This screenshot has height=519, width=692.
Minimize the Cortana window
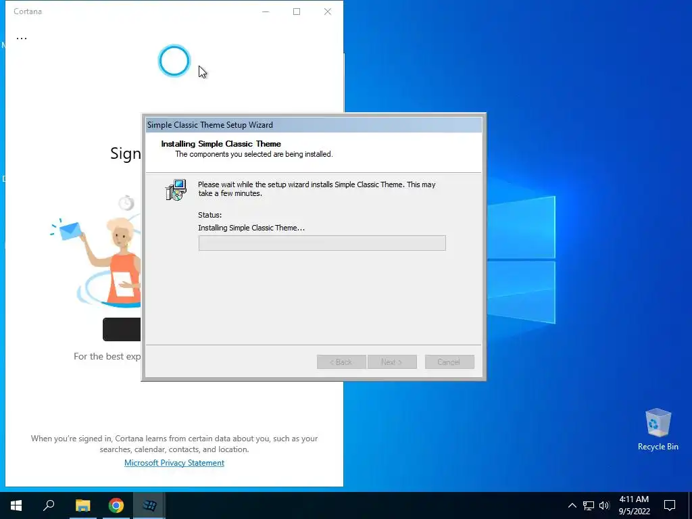266,11
